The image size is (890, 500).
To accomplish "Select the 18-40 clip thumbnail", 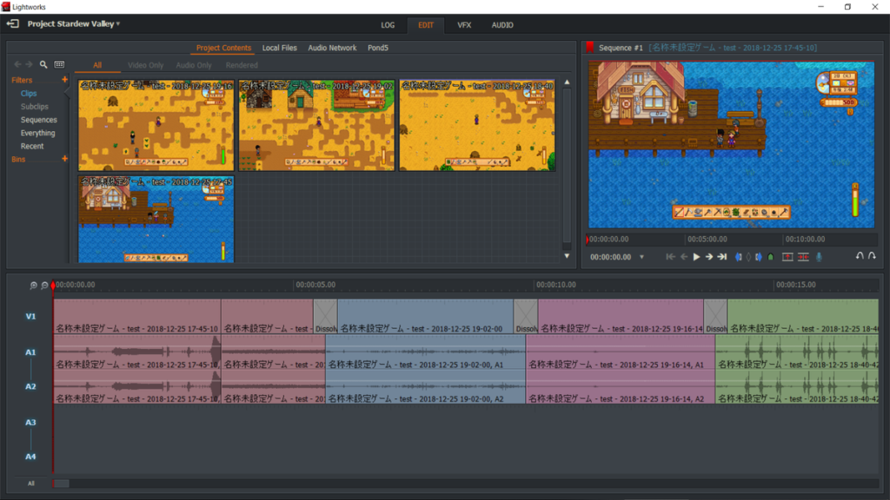I will pyautogui.click(x=477, y=125).
